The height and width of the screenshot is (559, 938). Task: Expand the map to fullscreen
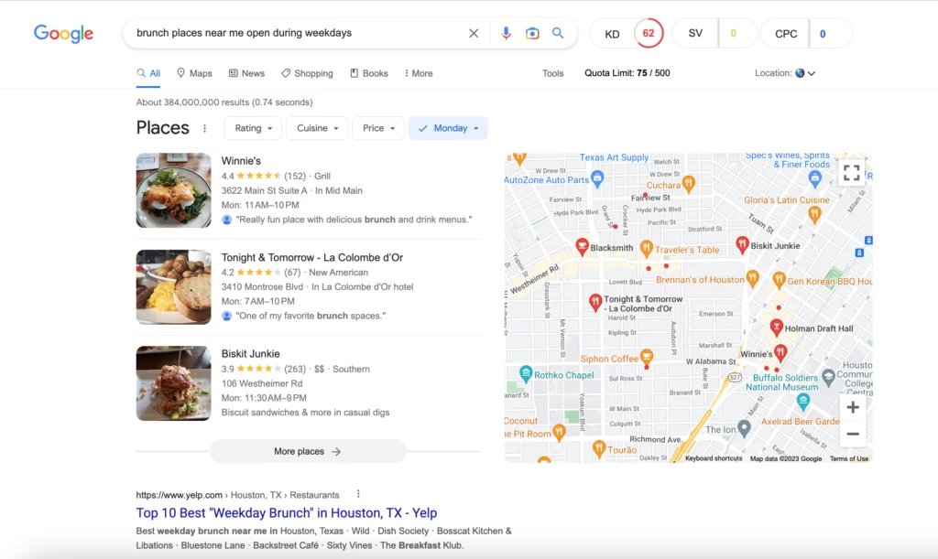click(x=852, y=173)
